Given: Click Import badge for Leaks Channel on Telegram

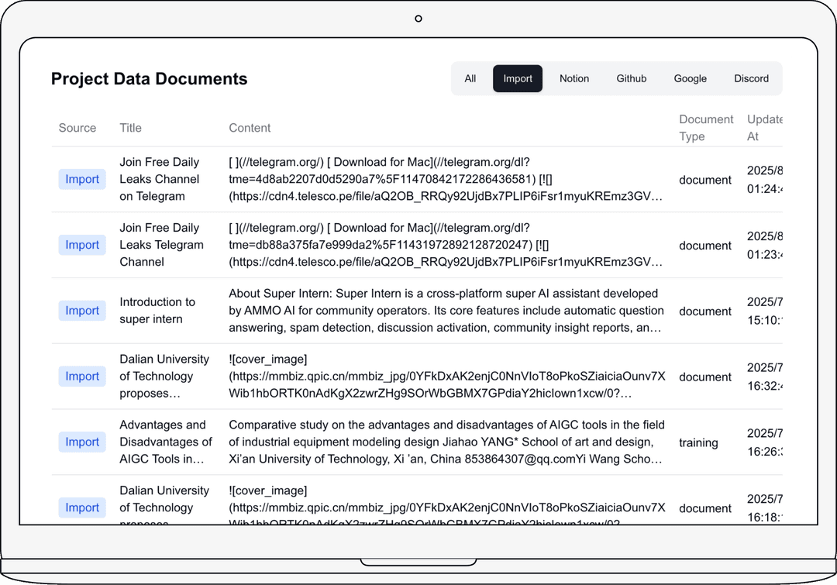Looking at the screenshot, I should [82, 179].
